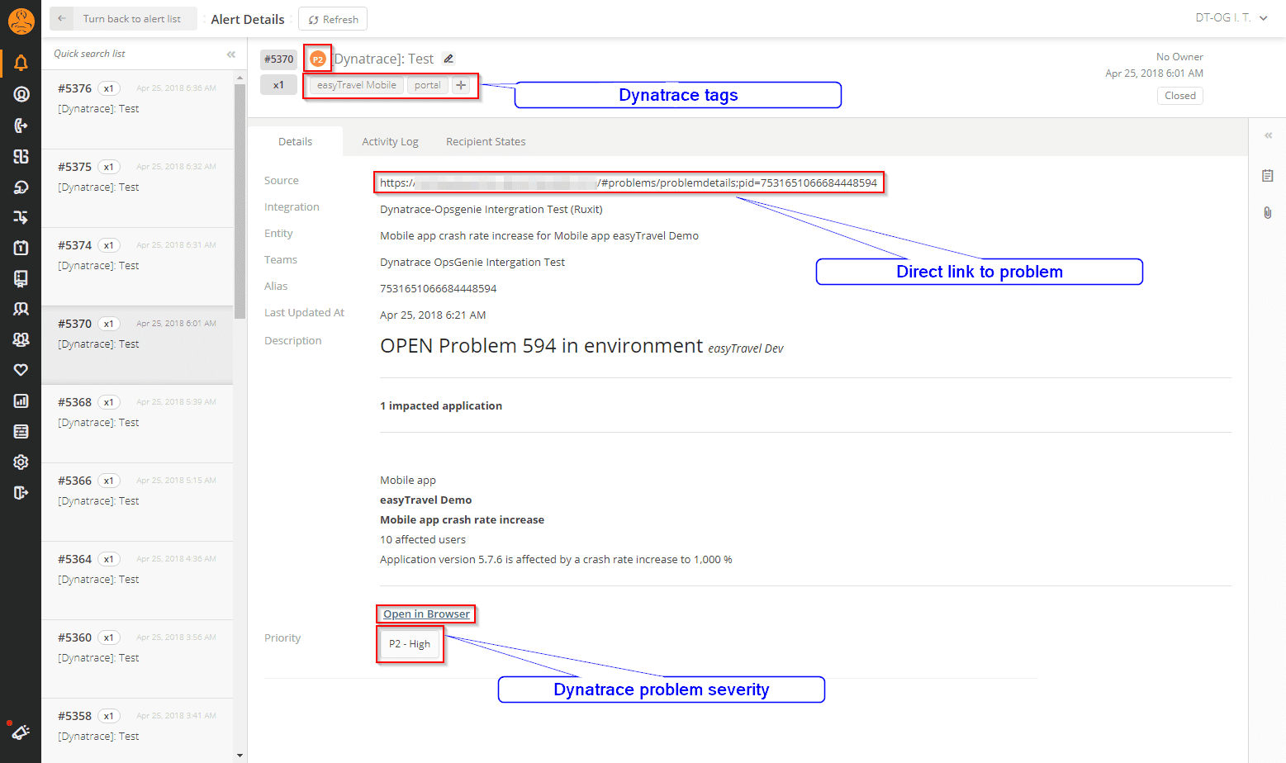
Task: Click the alert list scrollbar thumb
Action: tap(240, 201)
